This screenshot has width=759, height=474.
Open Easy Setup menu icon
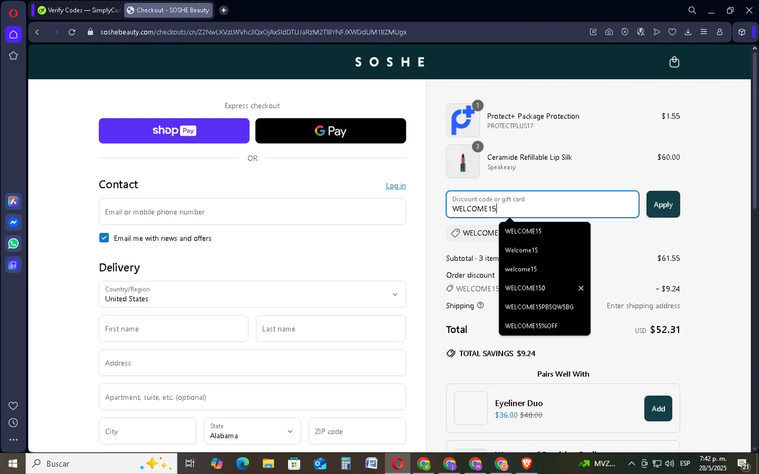pos(703,32)
